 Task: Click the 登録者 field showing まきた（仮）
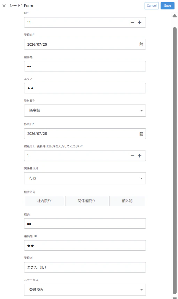click(x=85, y=267)
